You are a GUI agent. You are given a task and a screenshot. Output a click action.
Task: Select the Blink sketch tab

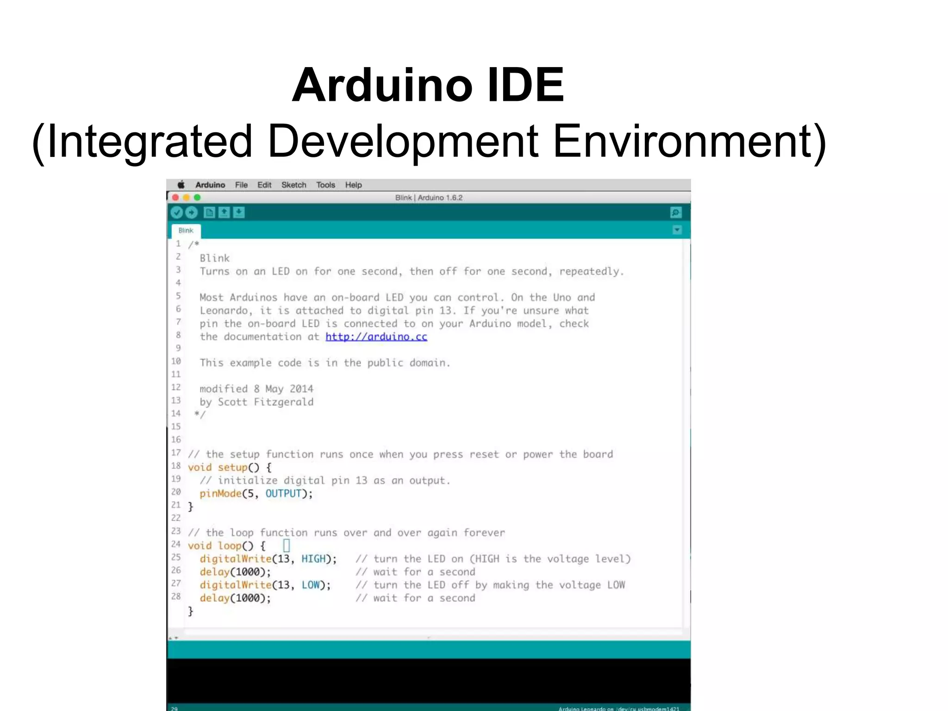click(x=186, y=231)
